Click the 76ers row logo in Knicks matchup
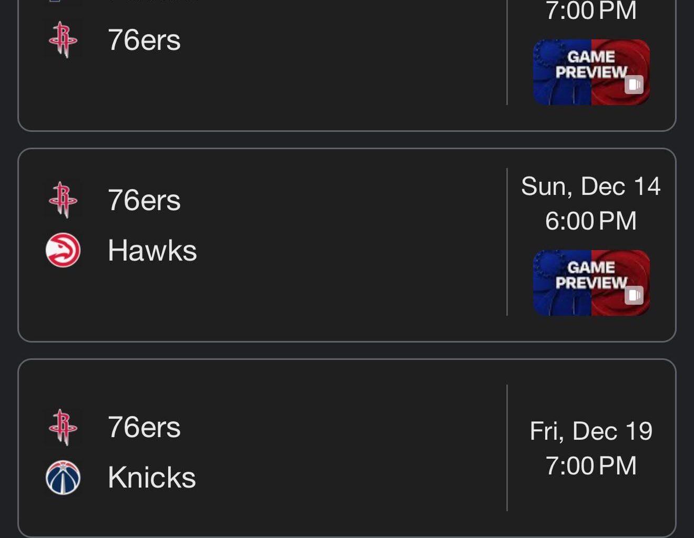This screenshot has height=538, width=694. (x=63, y=427)
